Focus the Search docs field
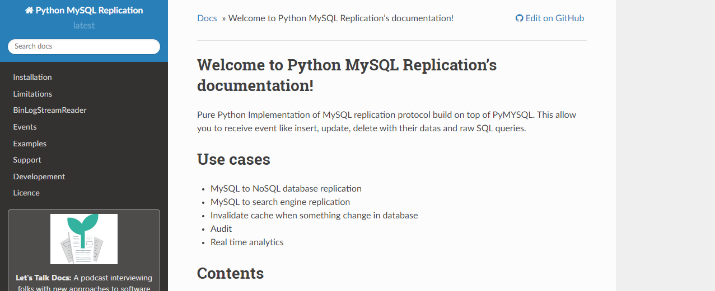The image size is (715, 291). pyautogui.click(x=84, y=46)
